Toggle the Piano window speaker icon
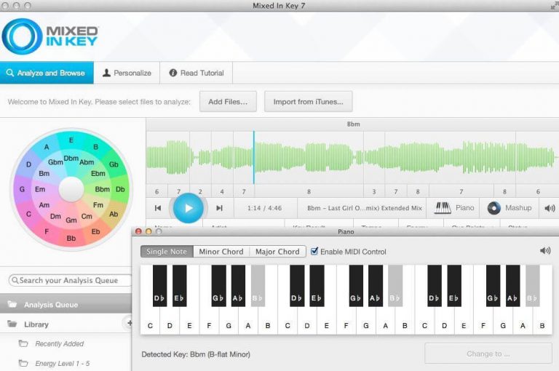 545,250
